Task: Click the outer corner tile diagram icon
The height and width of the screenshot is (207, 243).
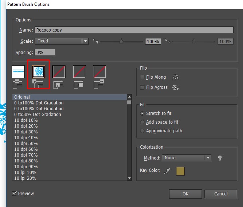Action: coord(38,84)
